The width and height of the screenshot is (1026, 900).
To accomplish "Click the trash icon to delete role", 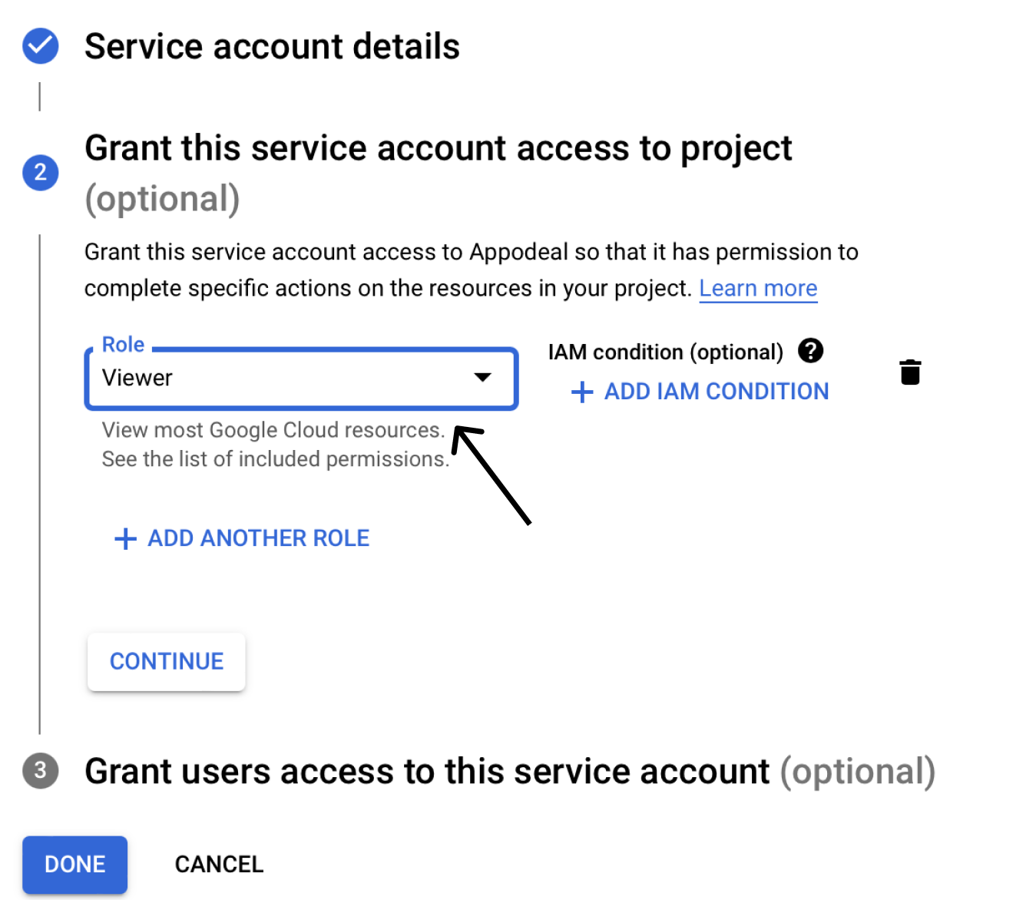I will coord(910,372).
